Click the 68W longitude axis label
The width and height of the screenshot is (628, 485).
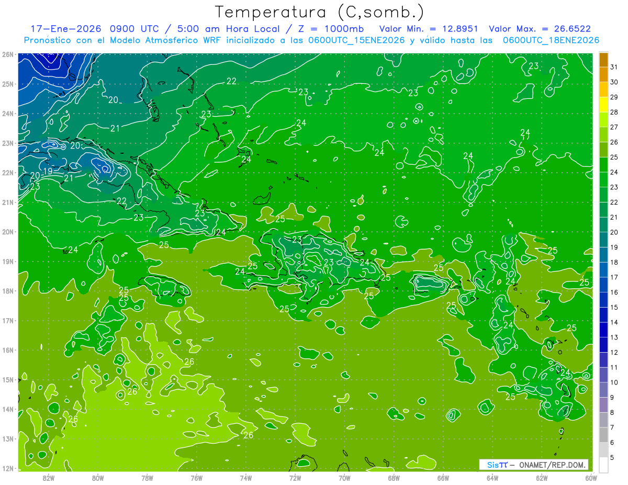coord(394,478)
